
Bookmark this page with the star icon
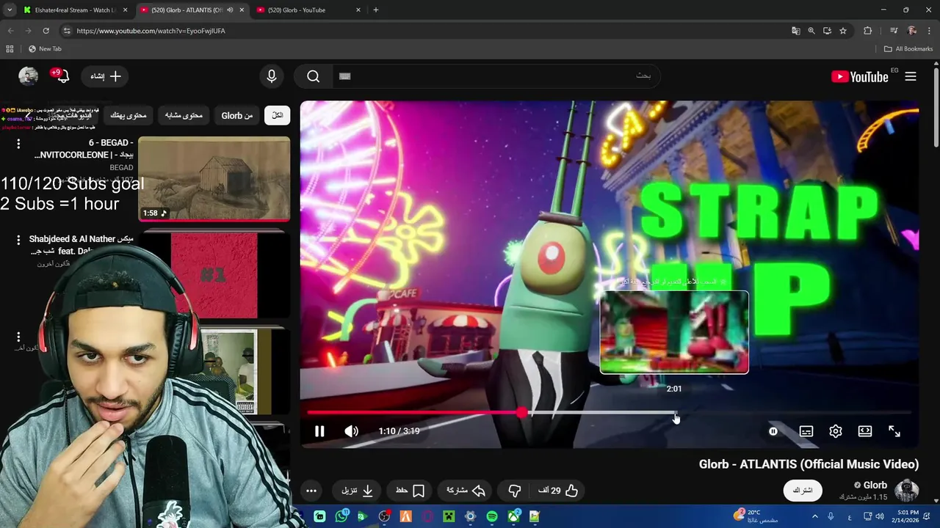pyautogui.click(x=843, y=31)
